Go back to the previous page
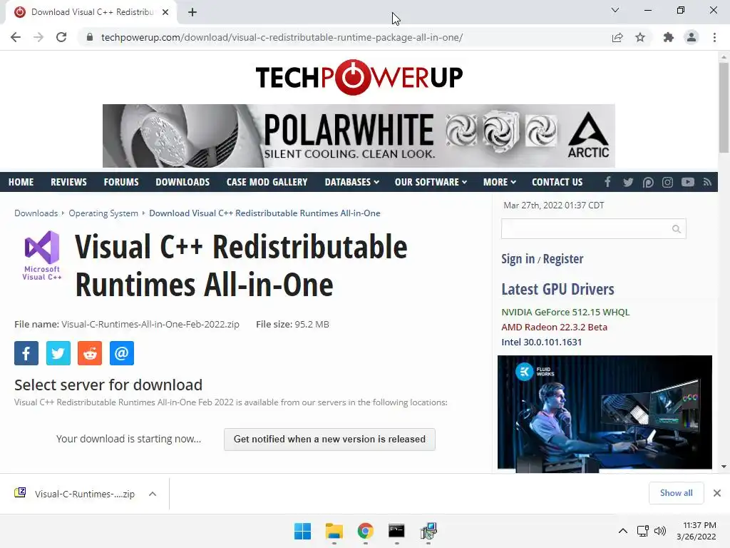The width and height of the screenshot is (730, 548). (16, 37)
